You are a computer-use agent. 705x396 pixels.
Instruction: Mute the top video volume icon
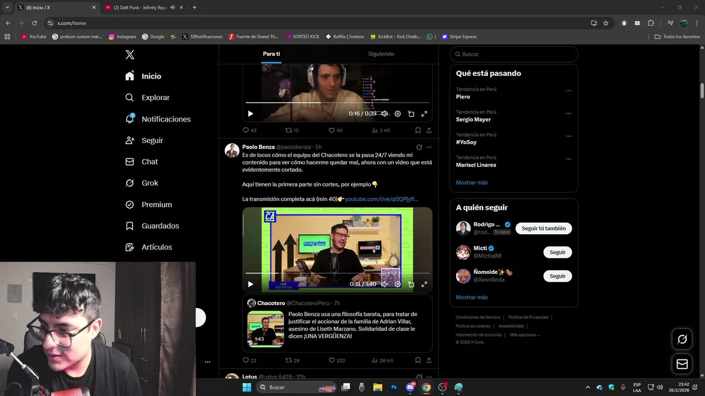(x=384, y=114)
